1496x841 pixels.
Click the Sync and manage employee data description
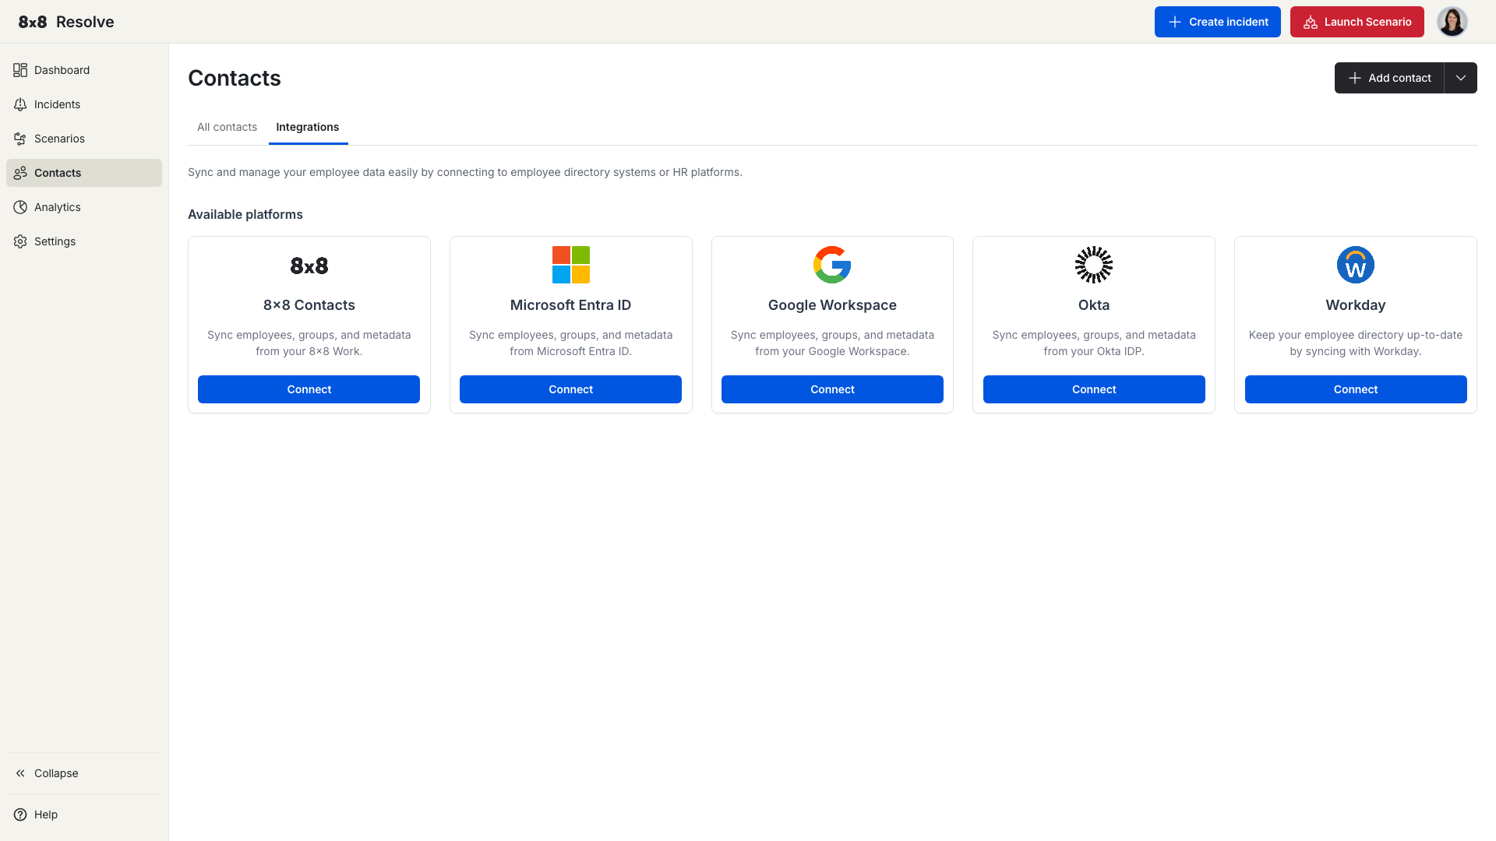click(465, 172)
